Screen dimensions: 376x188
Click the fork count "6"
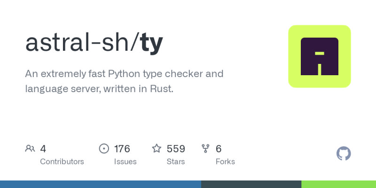tap(219, 149)
